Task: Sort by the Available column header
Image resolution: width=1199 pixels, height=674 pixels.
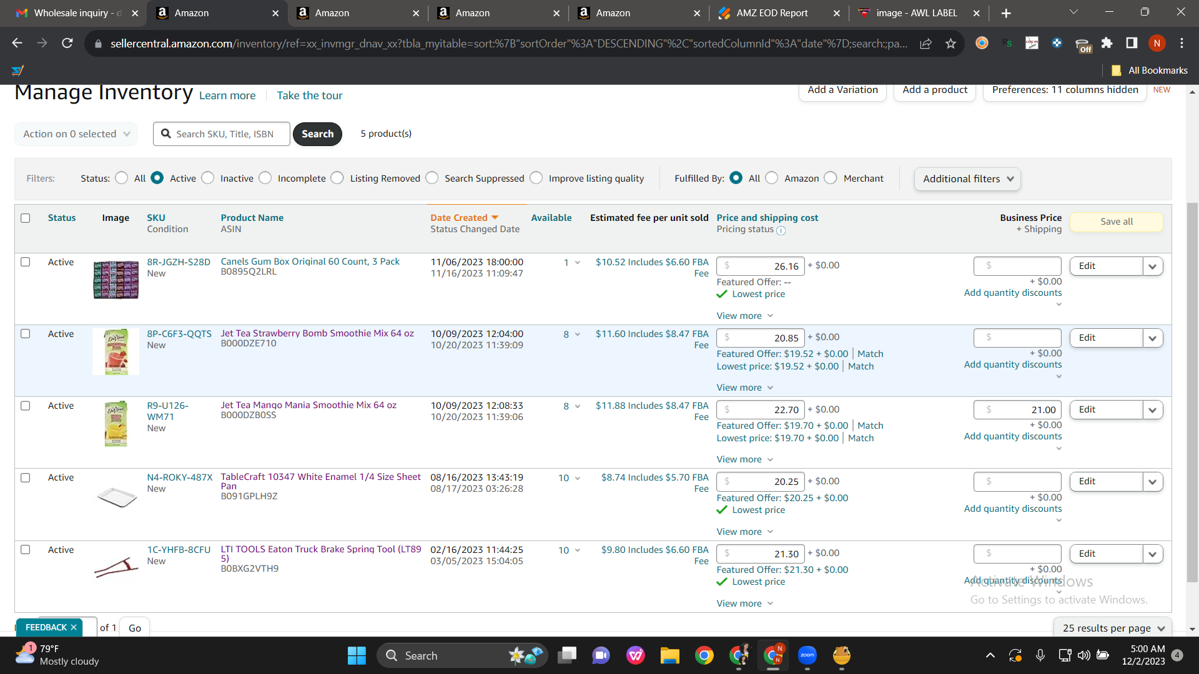Action: coord(551,218)
